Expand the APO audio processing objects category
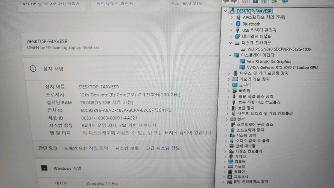 (x=232, y=17)
